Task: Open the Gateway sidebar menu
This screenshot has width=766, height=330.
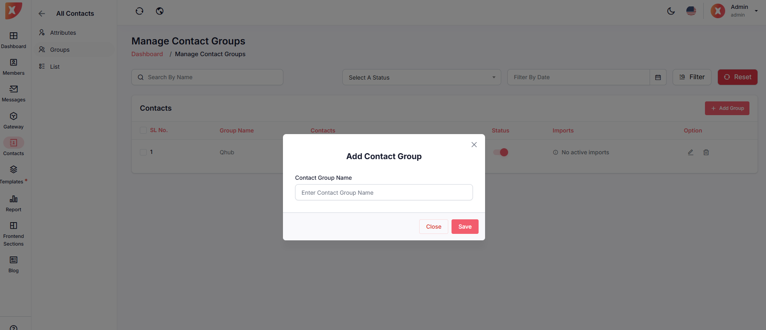Action: pyautogui.click(x=13, y=121)
